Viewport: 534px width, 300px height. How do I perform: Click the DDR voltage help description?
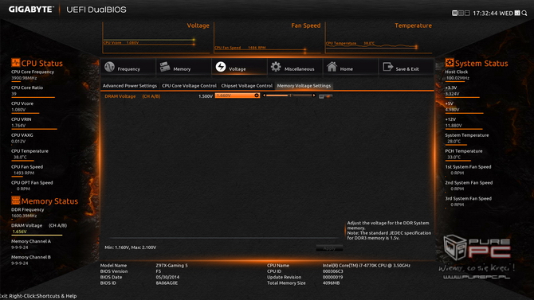click(x=389, y=230)
